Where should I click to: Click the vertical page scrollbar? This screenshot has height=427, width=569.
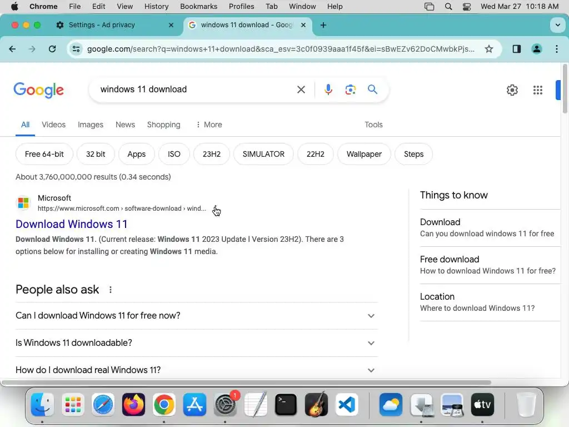pyautogui.click(x=565, y=89)
